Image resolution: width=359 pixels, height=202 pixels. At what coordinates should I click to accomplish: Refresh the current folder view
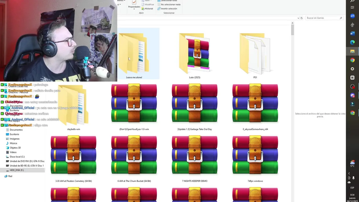(x=302, y=18)
